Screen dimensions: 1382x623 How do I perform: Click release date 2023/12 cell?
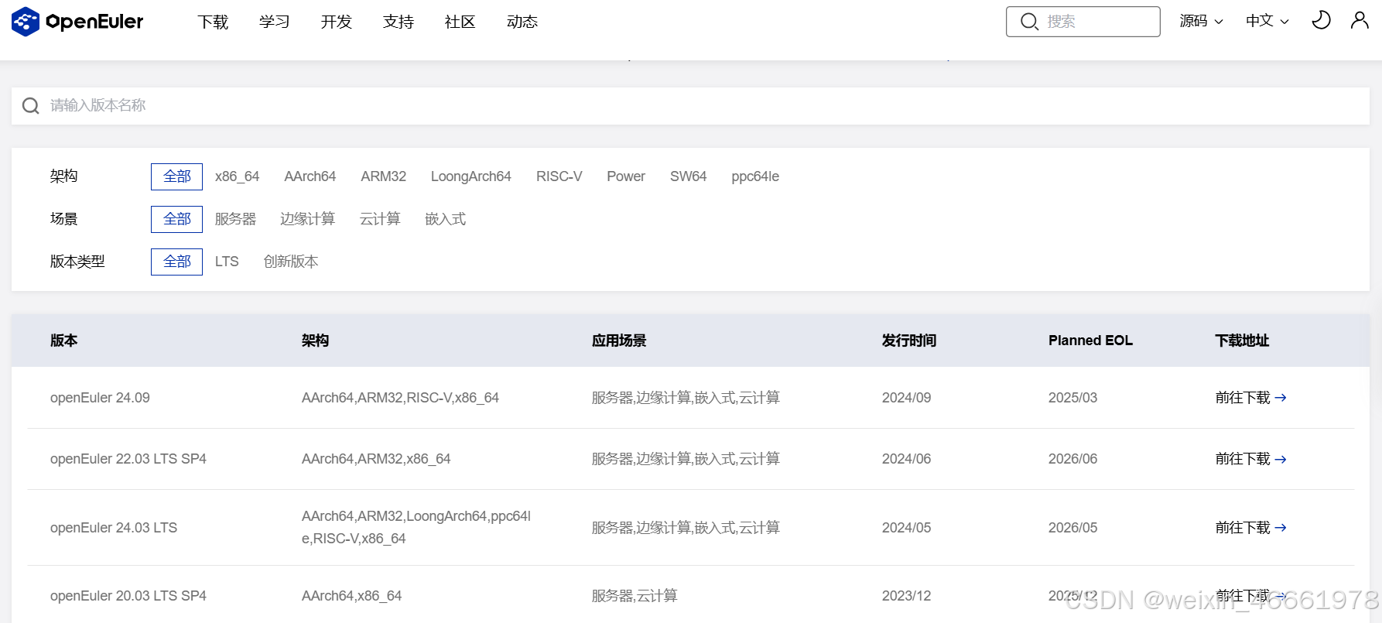[906, 596]
